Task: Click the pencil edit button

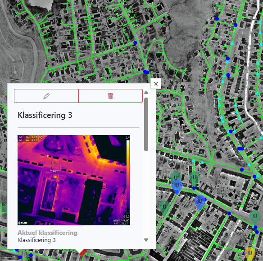Action: tap(46, 96)
